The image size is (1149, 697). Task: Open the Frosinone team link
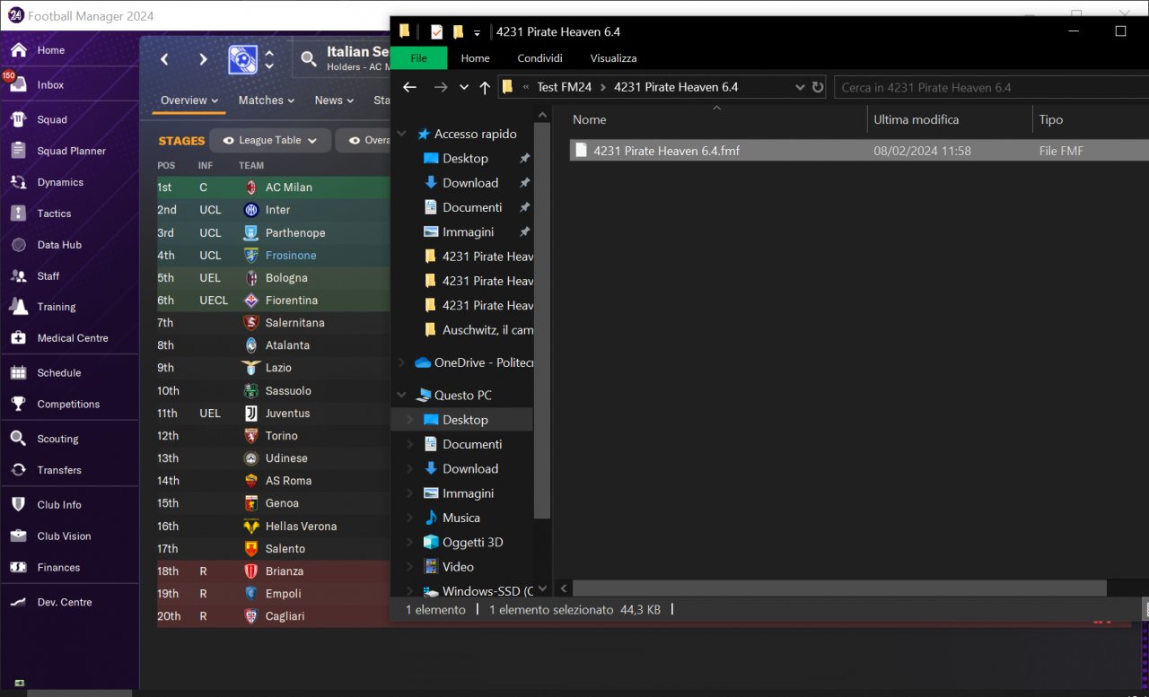(291, 256)
